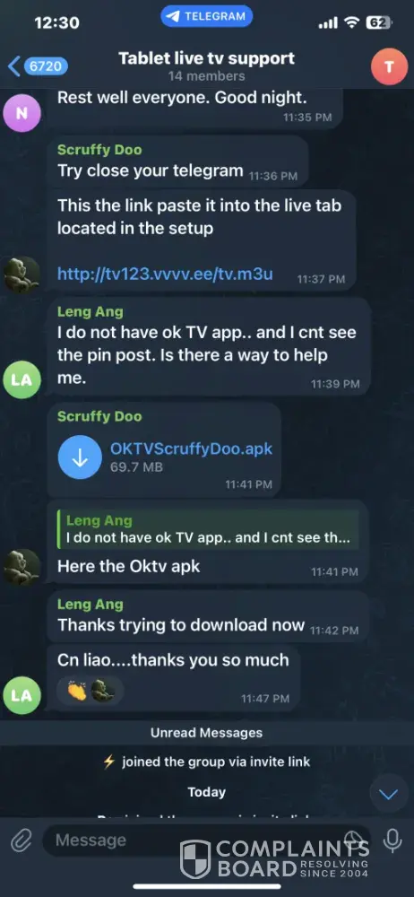This screenshot has width=414, height=897.
Task: Tap the microphone voice message icon
Action: pyautogui.click(x=392, y=840)
